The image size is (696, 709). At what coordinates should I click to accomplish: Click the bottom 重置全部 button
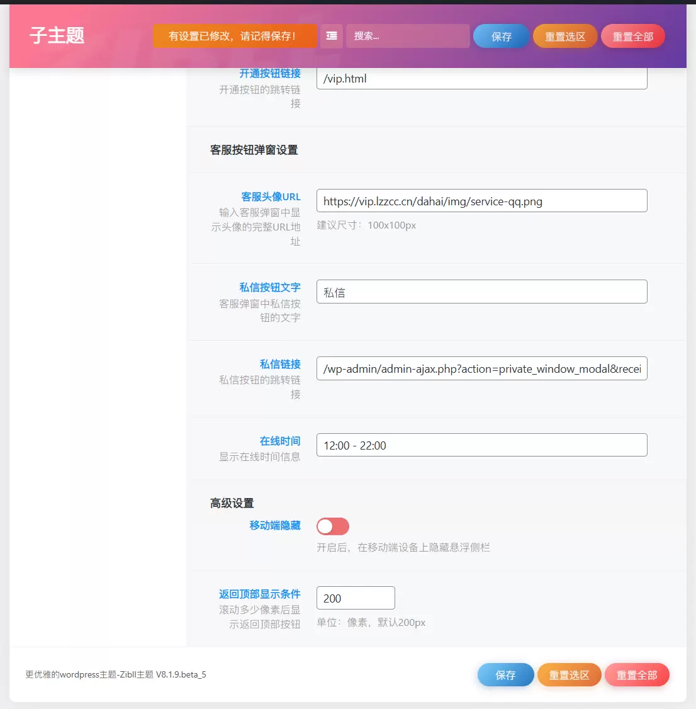tap(637, 674)
